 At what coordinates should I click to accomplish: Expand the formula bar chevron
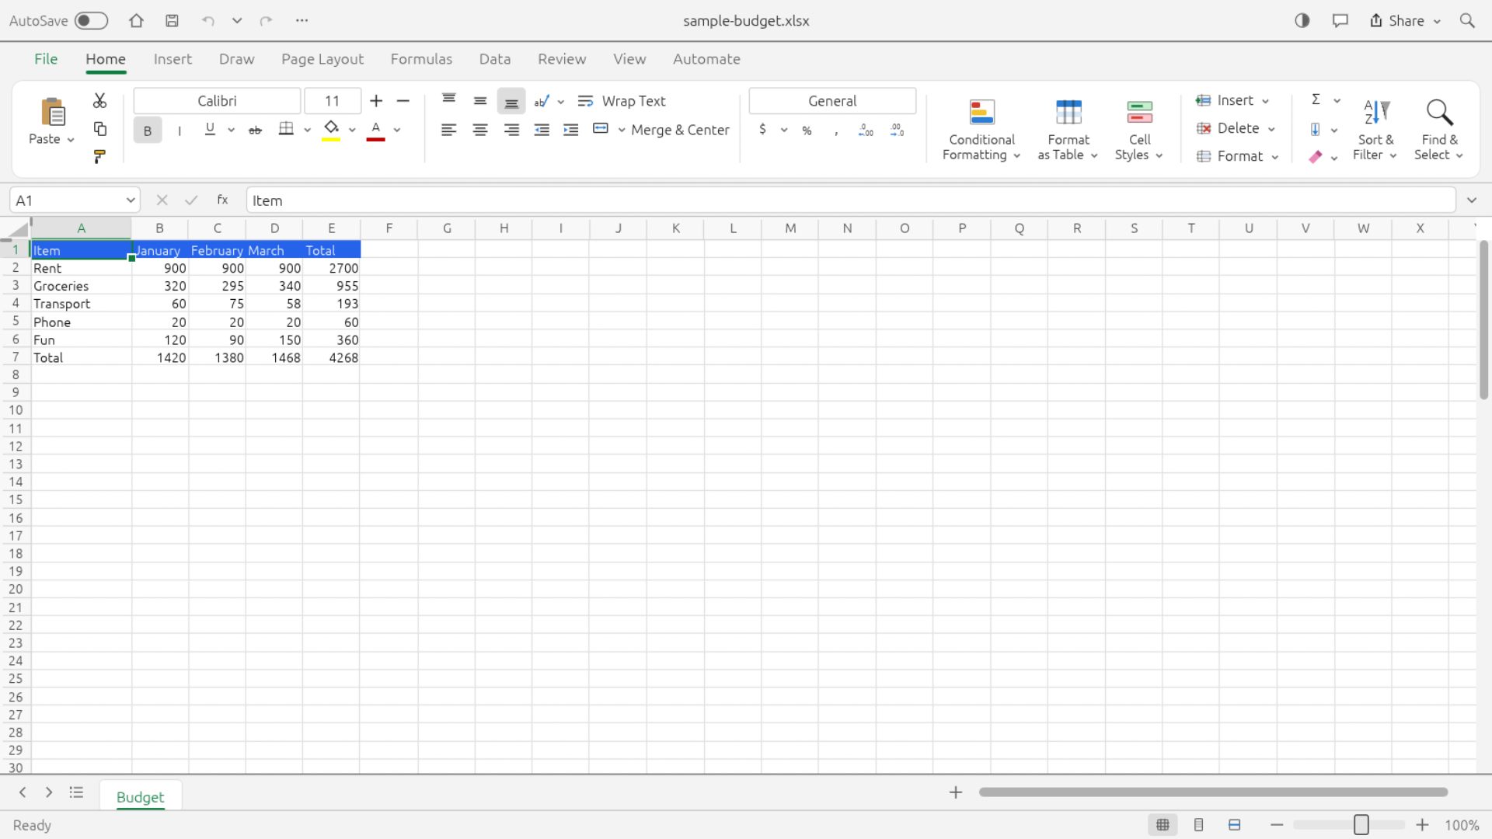click(x=1471, y=200)
